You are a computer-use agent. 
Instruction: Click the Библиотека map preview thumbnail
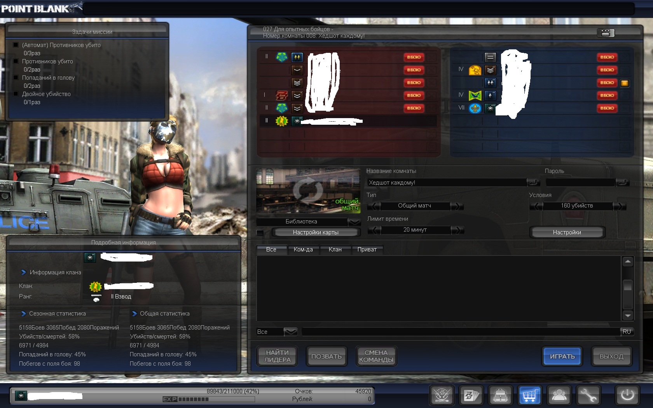click(x=308, y=190)
